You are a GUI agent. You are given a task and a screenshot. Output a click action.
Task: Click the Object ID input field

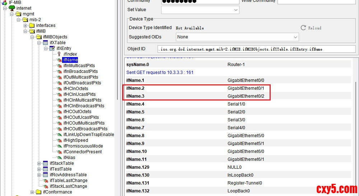coord(256,49)
